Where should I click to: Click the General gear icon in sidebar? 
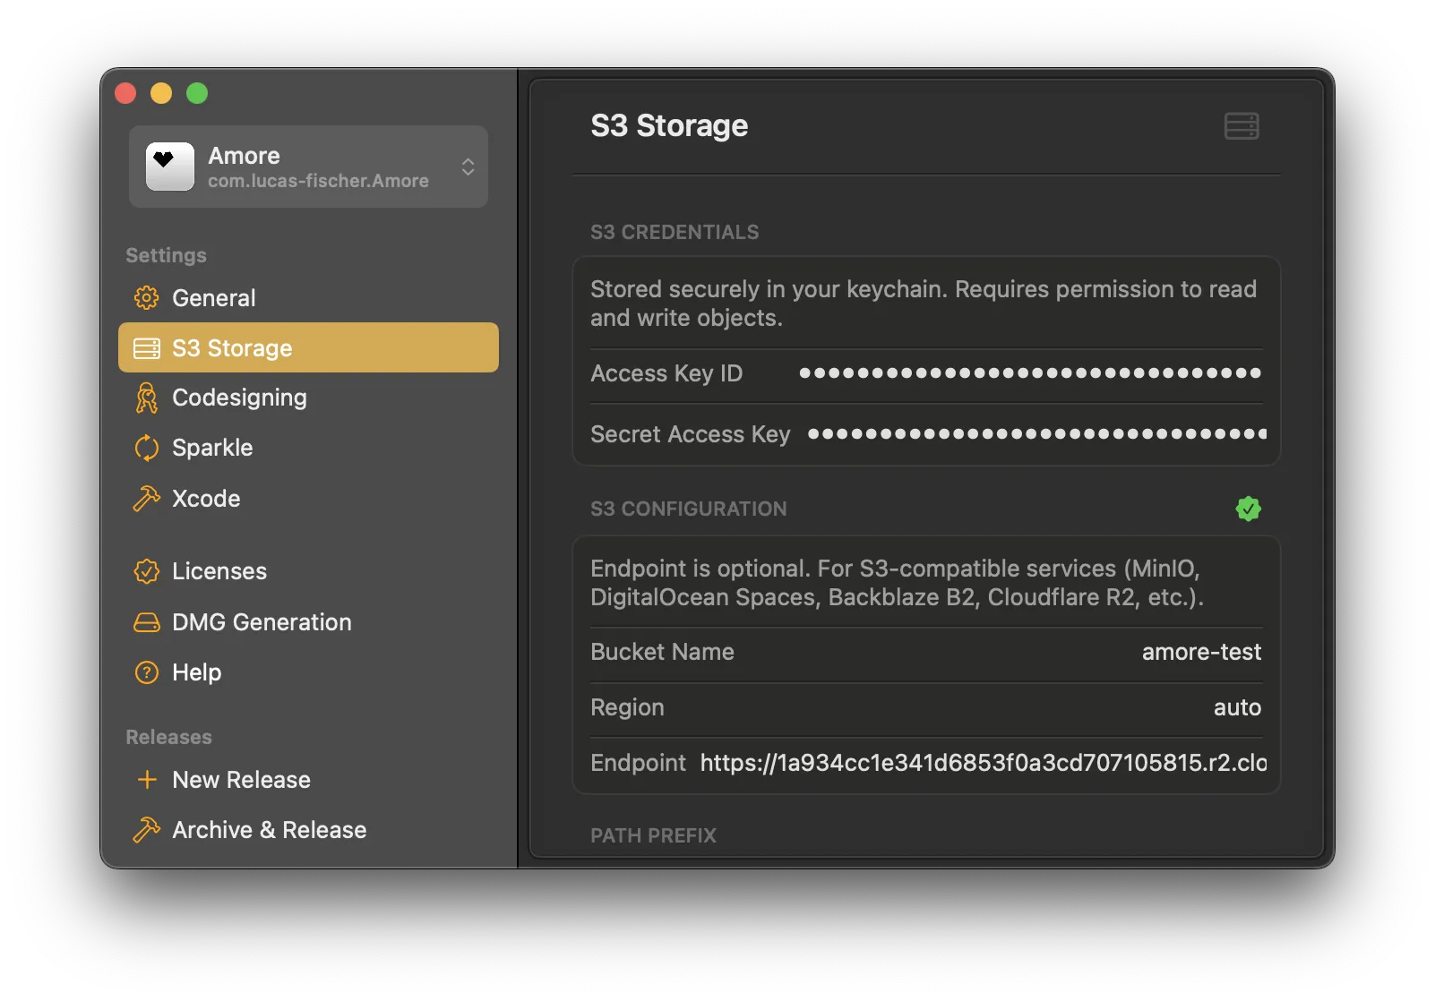pyautogui.click(x=146, y=298)
